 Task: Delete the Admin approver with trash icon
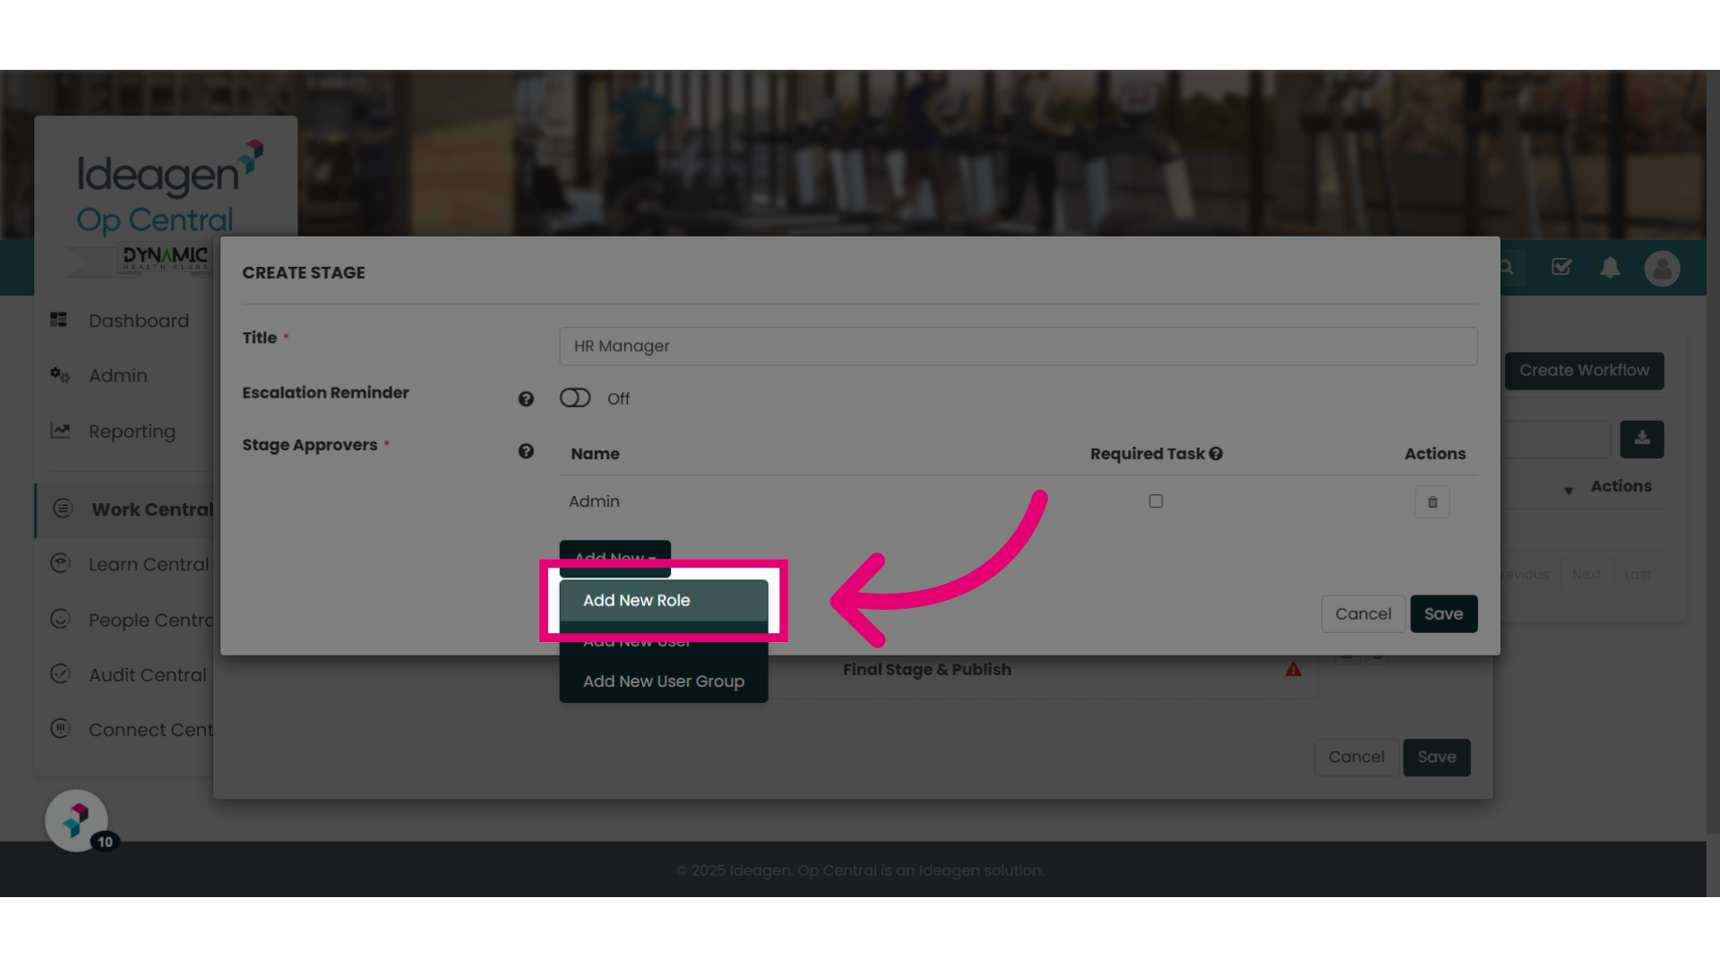(x=1432, y=501)
